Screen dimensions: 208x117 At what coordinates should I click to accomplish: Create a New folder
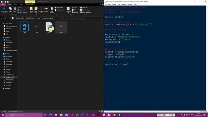(x=52, y=10)
